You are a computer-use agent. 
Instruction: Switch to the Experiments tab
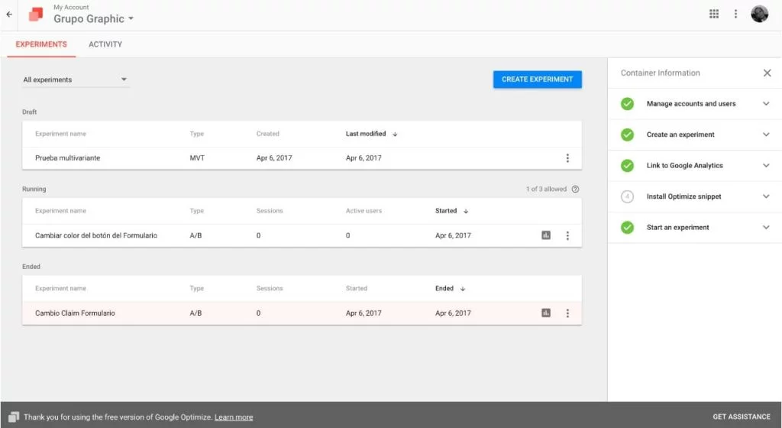[x=41, y=44]
